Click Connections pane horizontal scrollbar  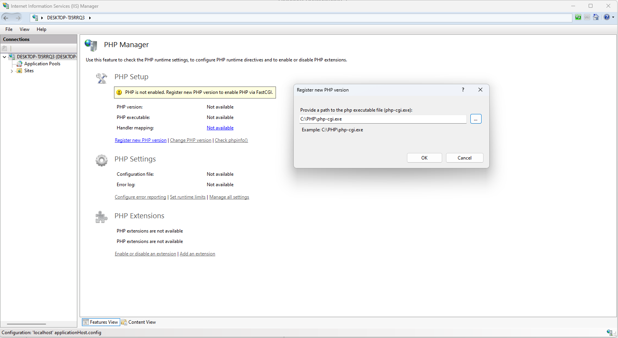(26, 324)
